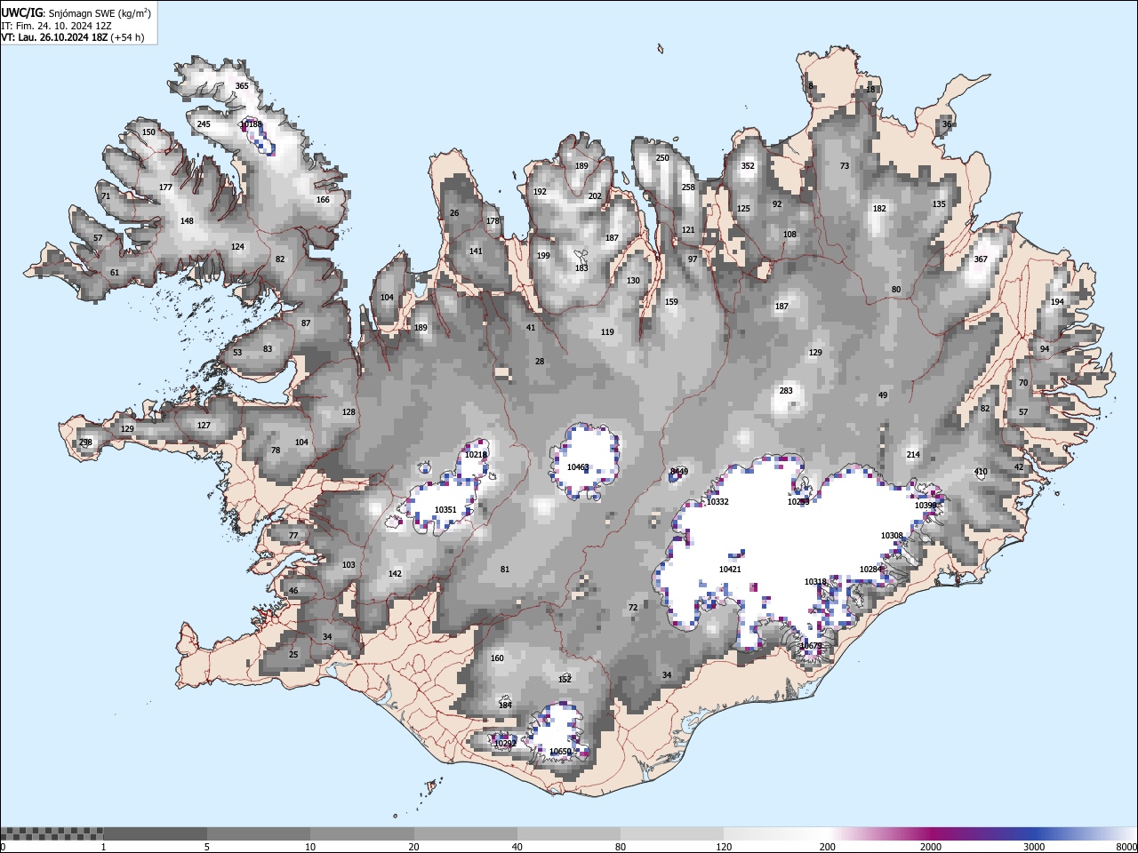This screenshot has height=853, width=1138.
Task: Click the glacier value '10351'
Action: (445, 510)
